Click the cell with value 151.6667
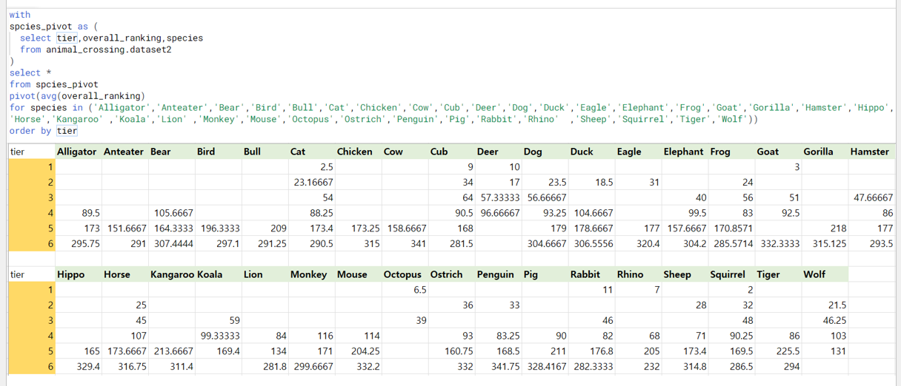901x386 pixels. click(x=127, y=228)
